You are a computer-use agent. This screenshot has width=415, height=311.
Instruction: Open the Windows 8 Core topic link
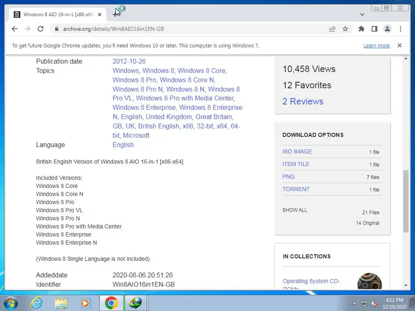202,70
